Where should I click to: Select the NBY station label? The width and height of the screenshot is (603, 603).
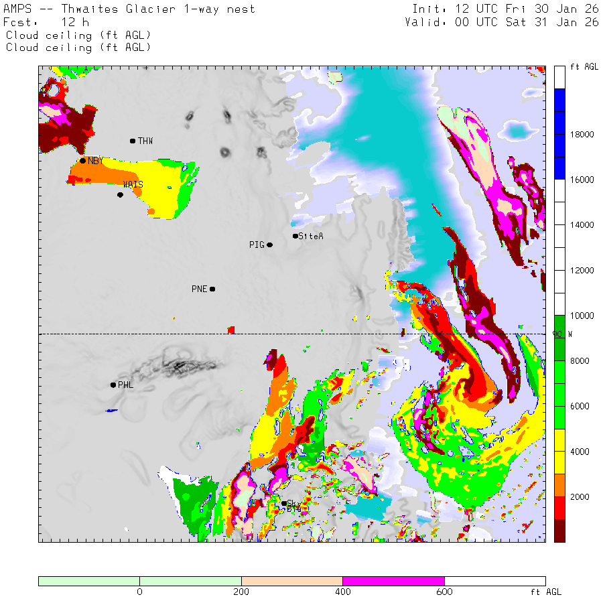coord(95,161)
